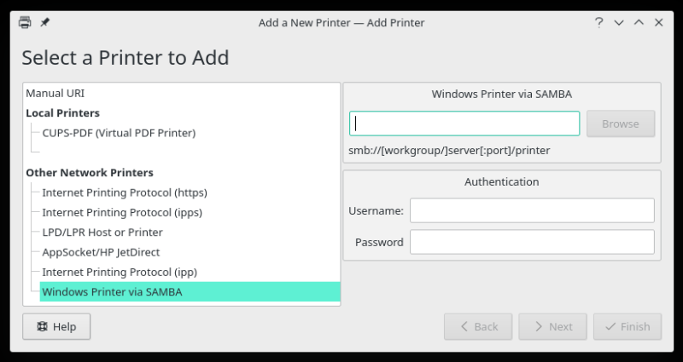Close the Add Printer dialog

(x=658, y=22)
